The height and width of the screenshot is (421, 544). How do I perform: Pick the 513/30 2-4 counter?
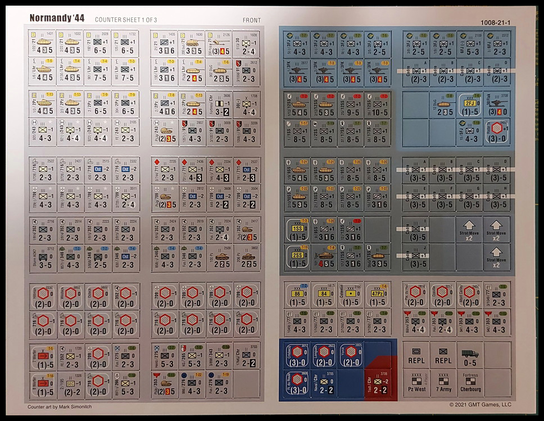coord(247,44)
